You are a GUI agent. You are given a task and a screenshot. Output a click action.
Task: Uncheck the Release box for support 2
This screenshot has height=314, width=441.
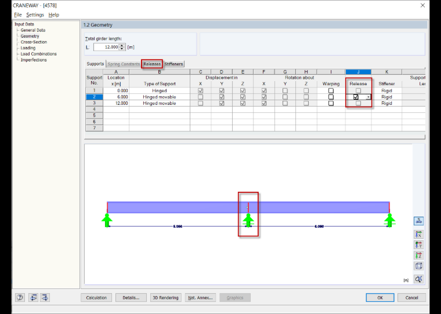coord(356,97)
